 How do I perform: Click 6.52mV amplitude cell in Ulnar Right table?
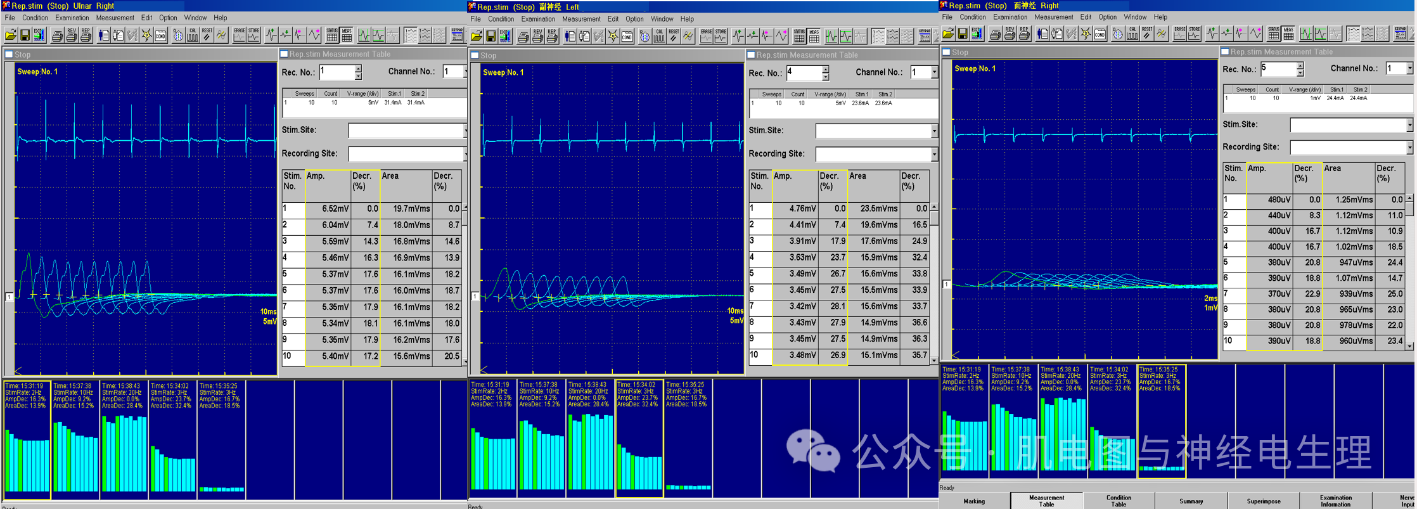(328, 209)
